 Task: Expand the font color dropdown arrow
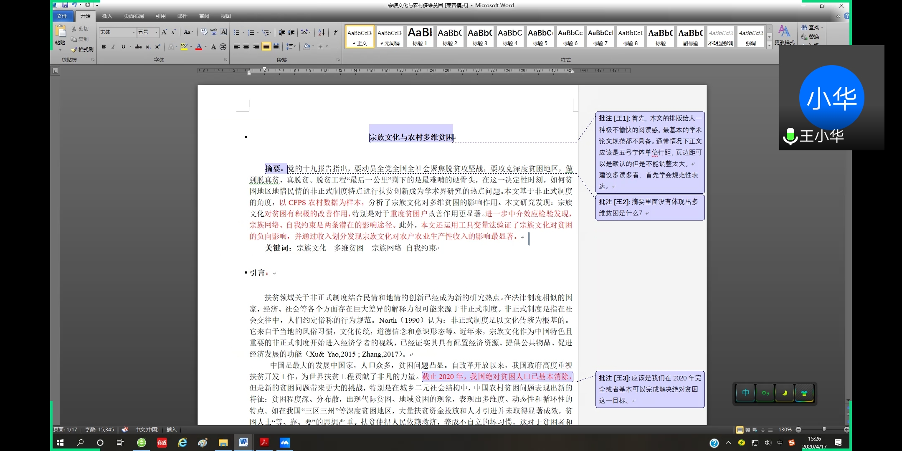(x=205, y=47)
